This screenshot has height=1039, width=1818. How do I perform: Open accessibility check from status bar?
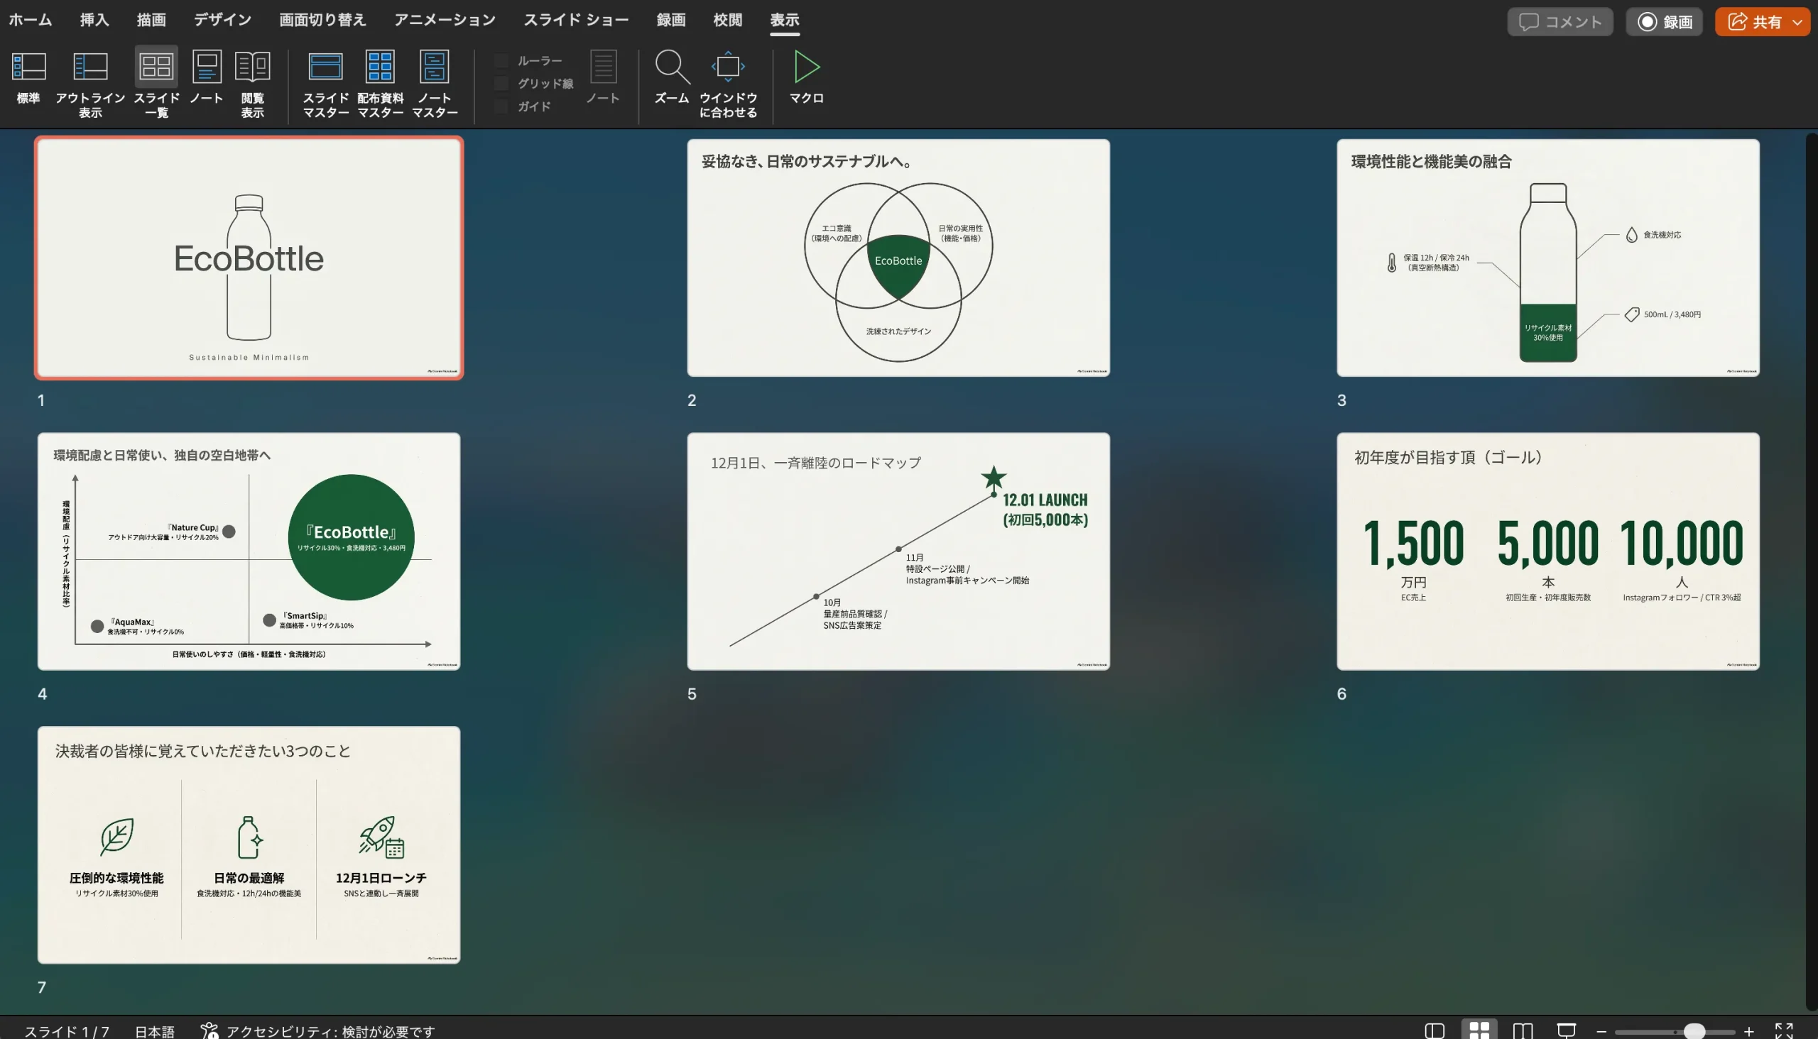[317, 1030]
